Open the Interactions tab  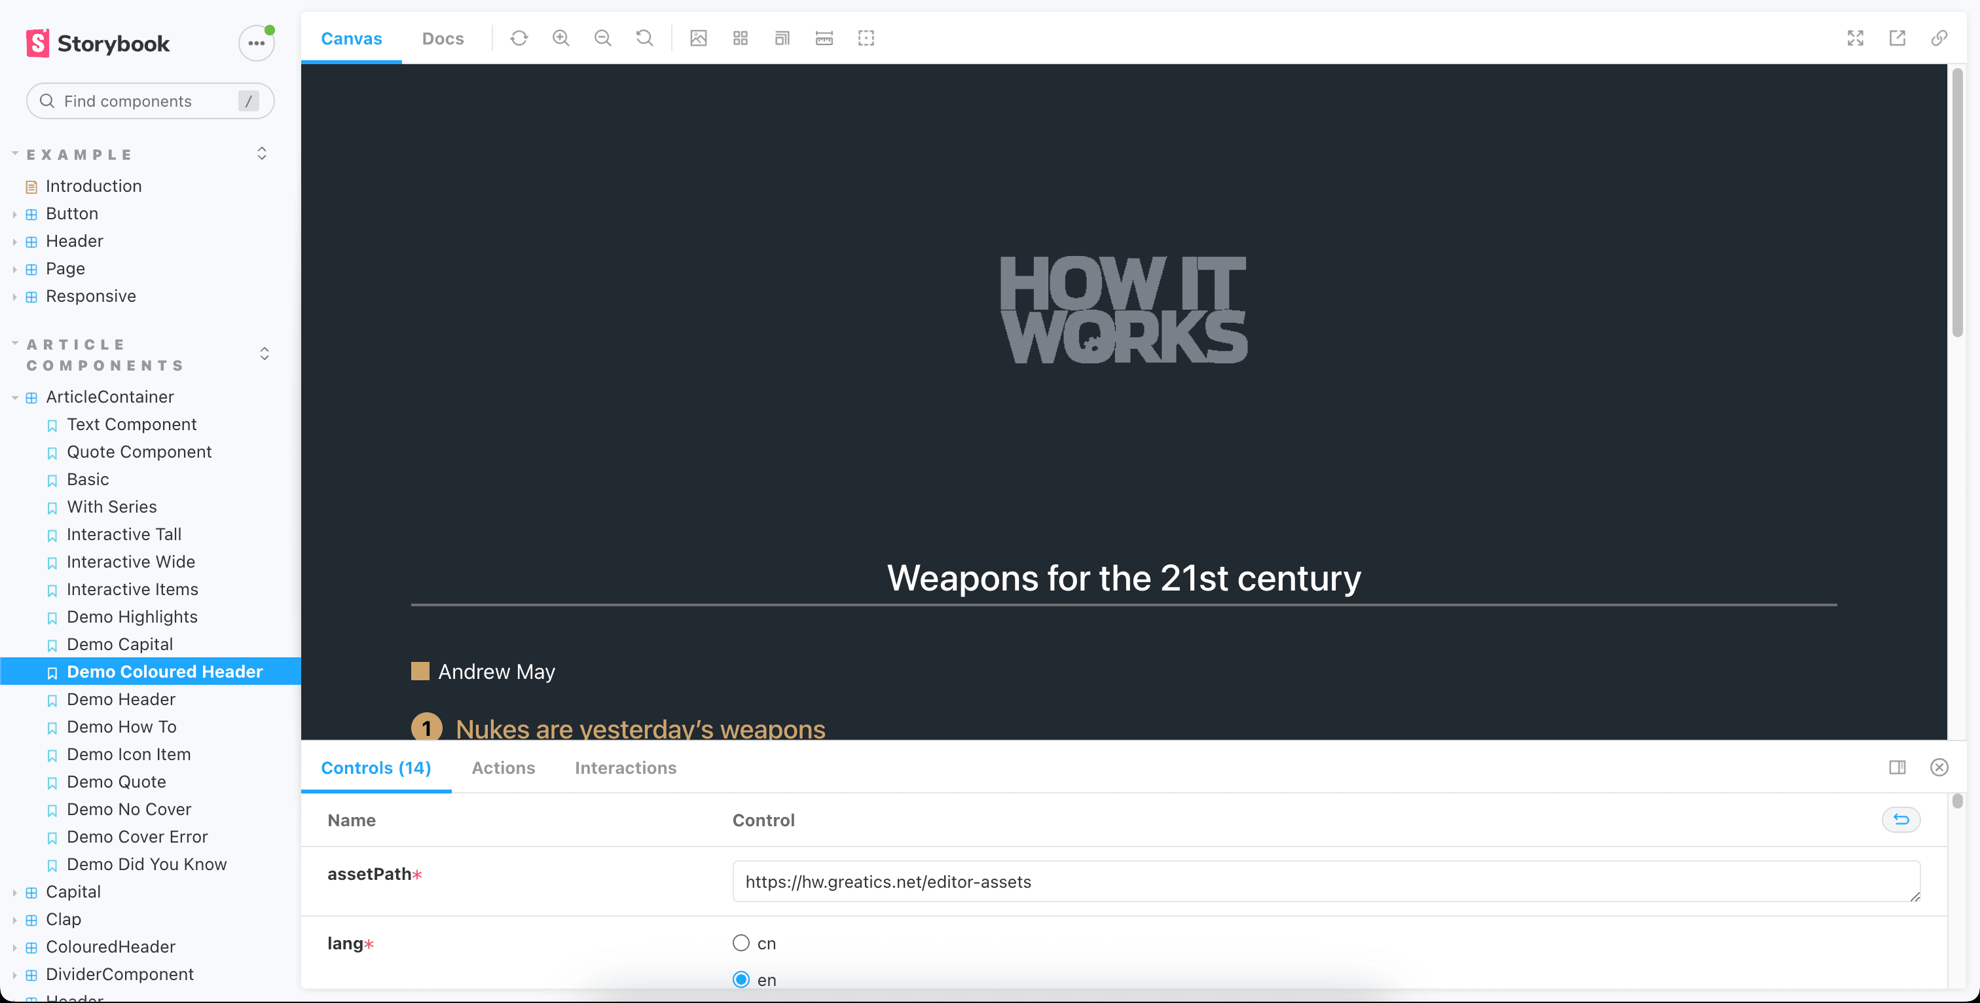click(626, 768)
